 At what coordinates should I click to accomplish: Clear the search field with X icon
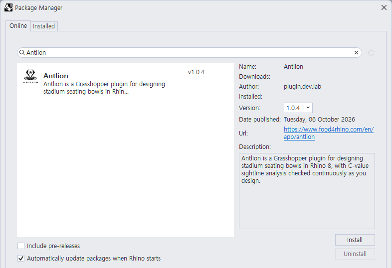point(356,53)
